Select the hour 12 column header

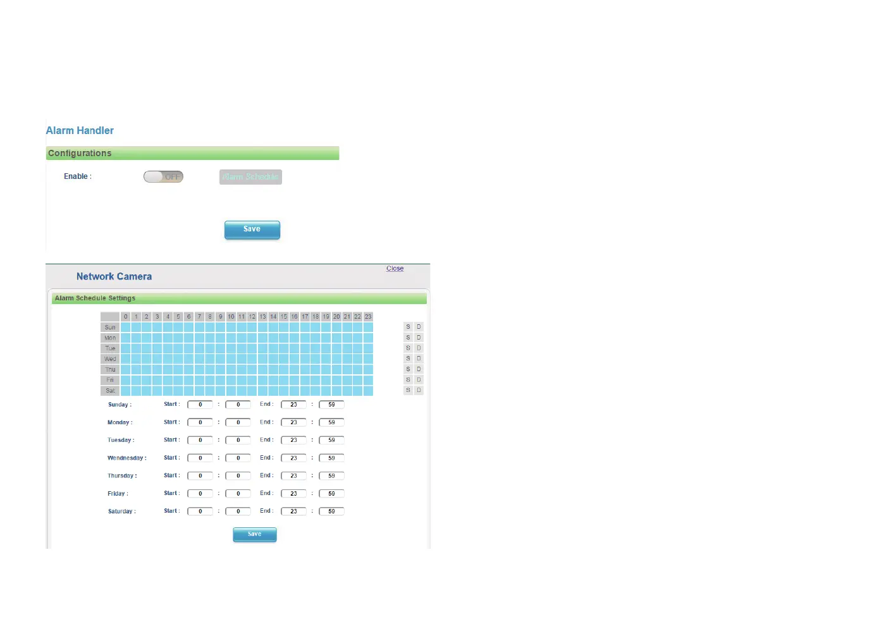pos(252,317)
